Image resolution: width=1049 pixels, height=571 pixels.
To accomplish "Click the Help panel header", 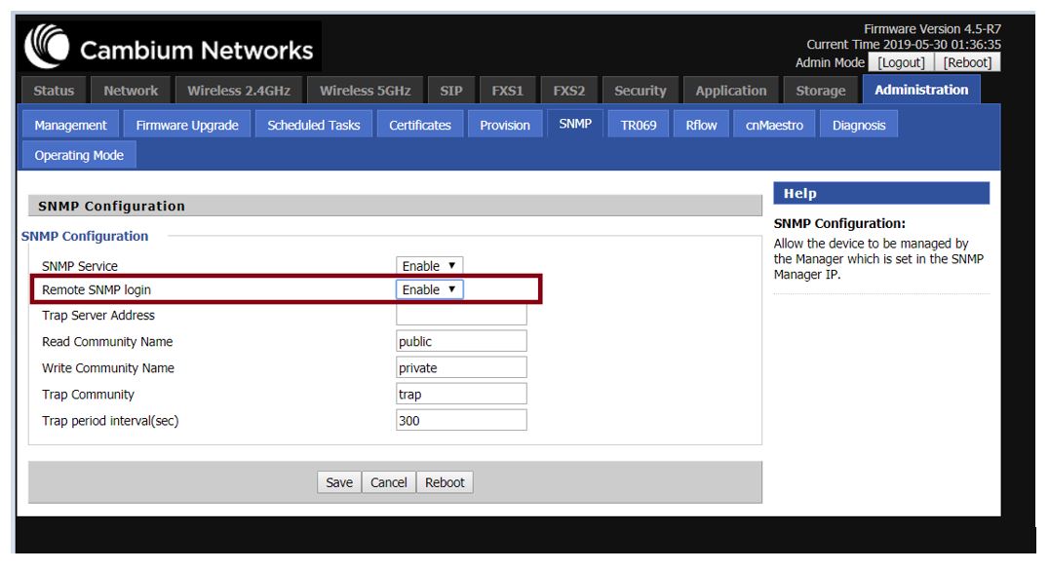I will (x=881, y=193).
